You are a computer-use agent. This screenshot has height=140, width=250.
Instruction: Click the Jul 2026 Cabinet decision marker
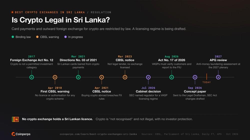tap(148, 77)
